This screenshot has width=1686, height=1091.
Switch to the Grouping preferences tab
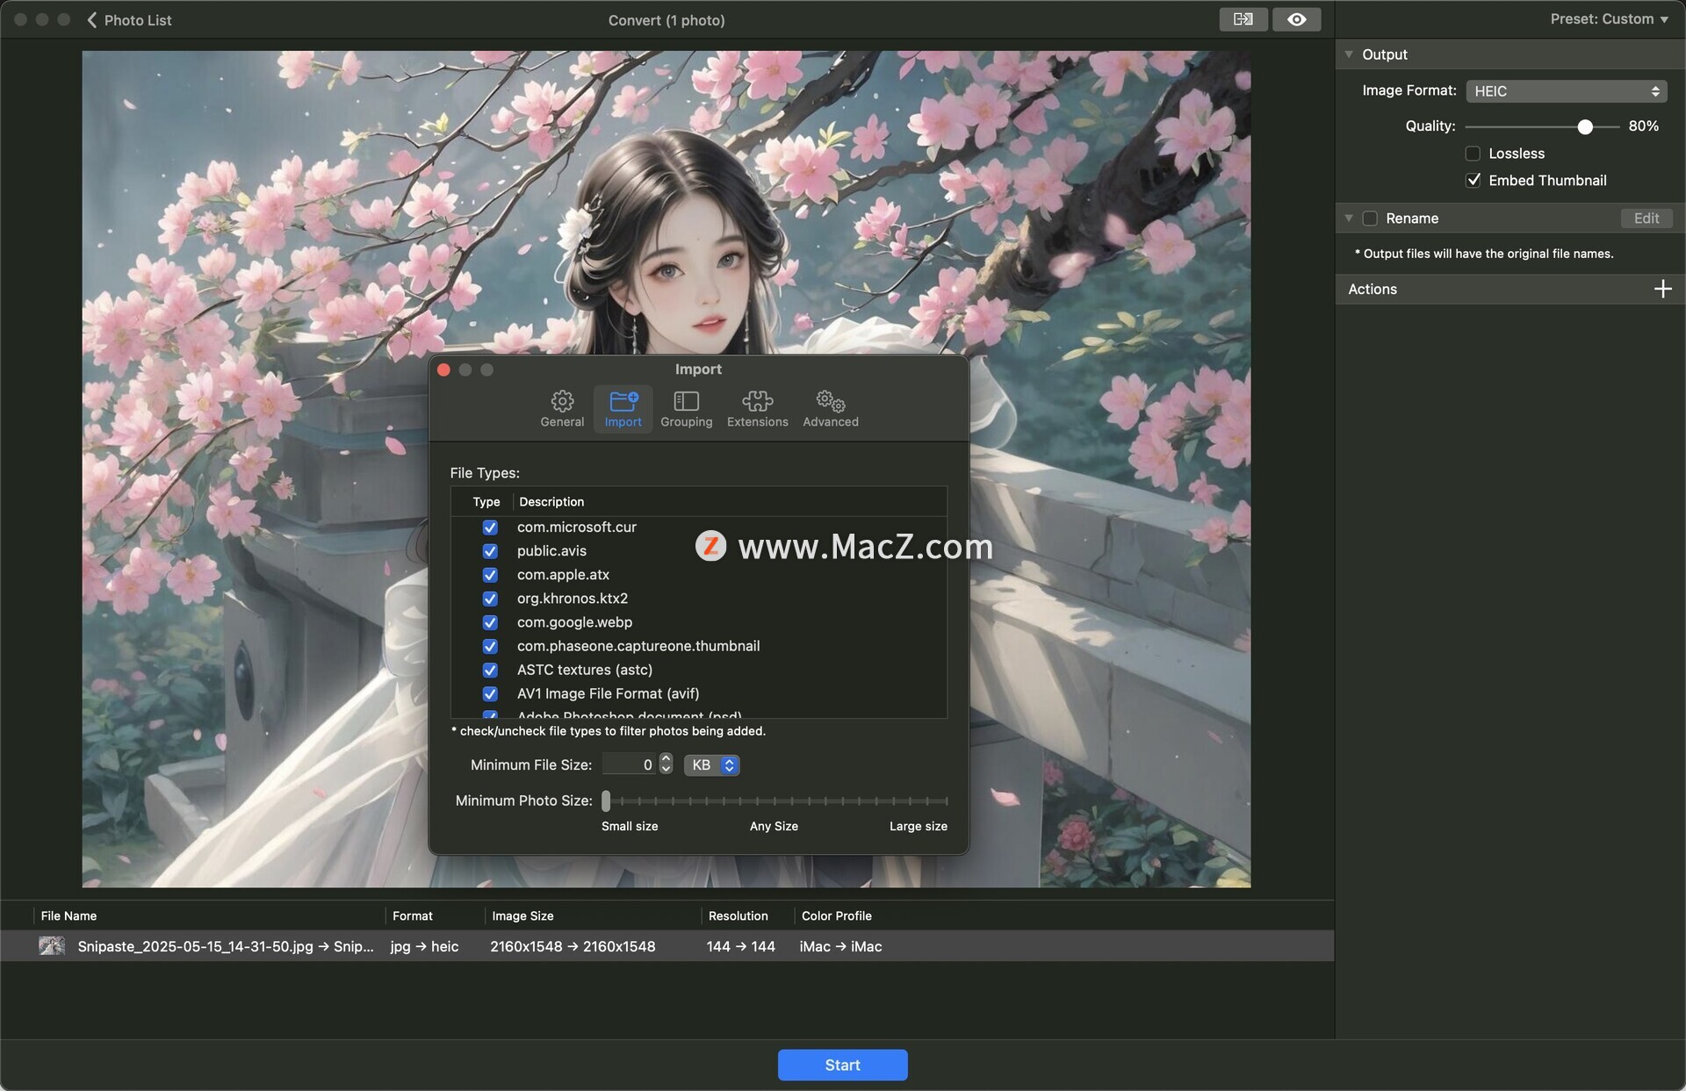(686, 409)
